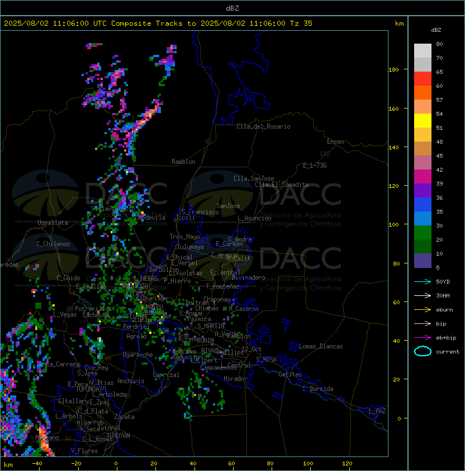Image resolution: width=465 pixels, height=471 pixels.
Task: Pick the bright yellow 51–54 dBZ swatch
Action: click(423, 121)
